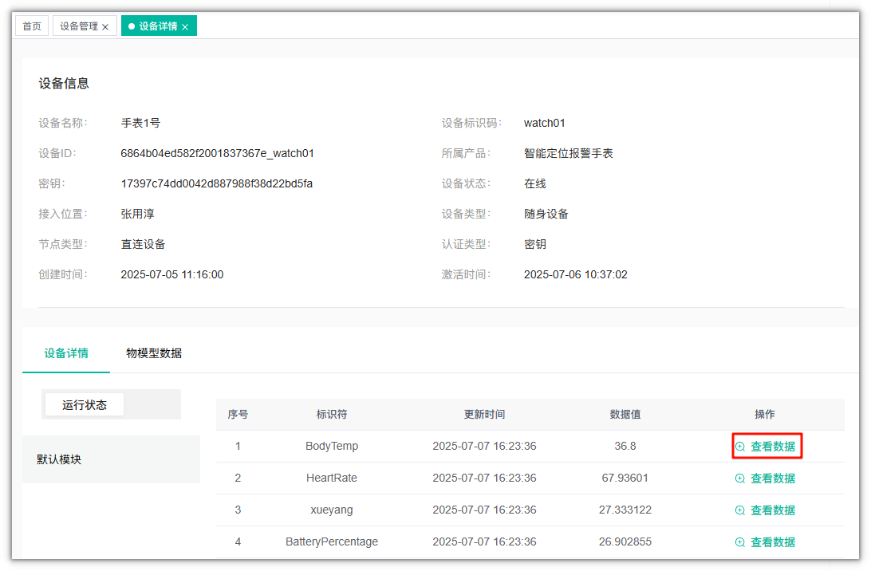Screen dimensions: 871x571
Task: Click the secret key value 17397c74dd0042d887988f38d22bd5fa
Action: pyautogui.click(x=217, y=184)
